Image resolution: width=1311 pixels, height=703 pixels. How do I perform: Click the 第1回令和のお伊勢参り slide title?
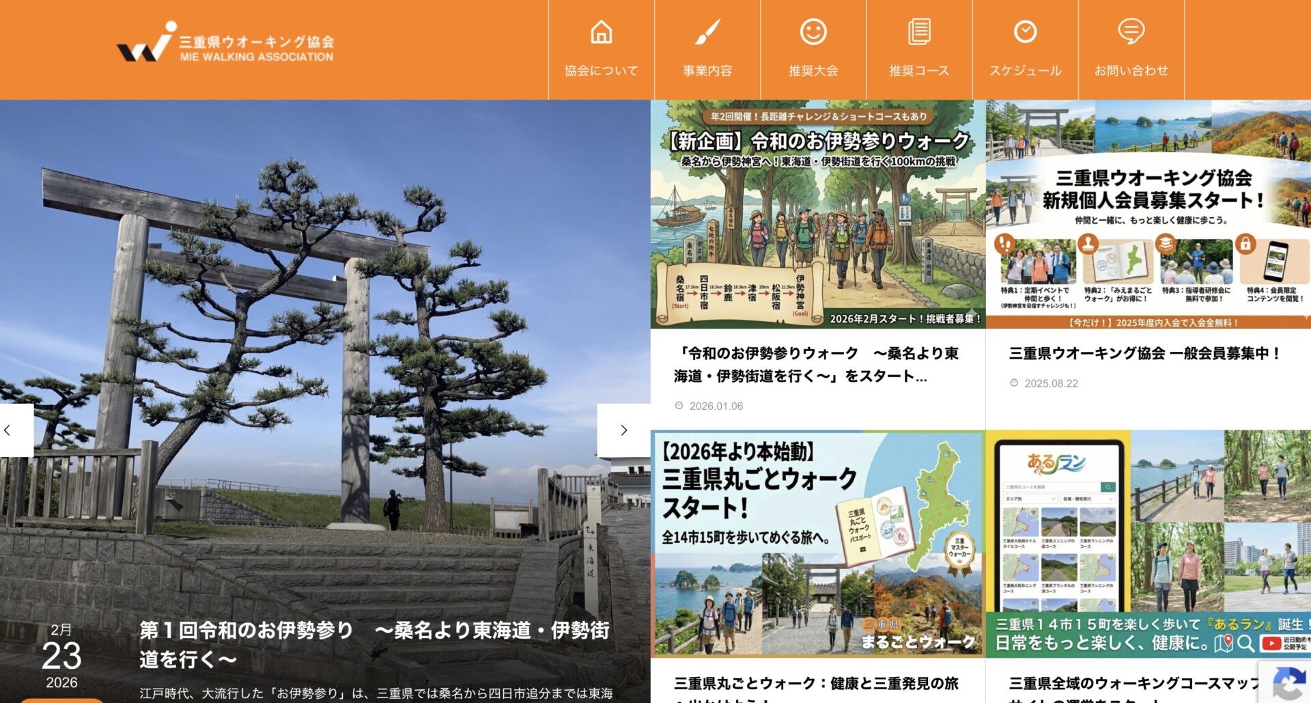tap(374, 644)
